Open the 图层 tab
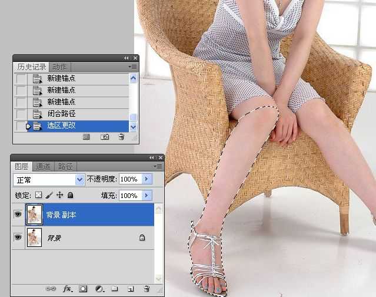 [21, 166]
